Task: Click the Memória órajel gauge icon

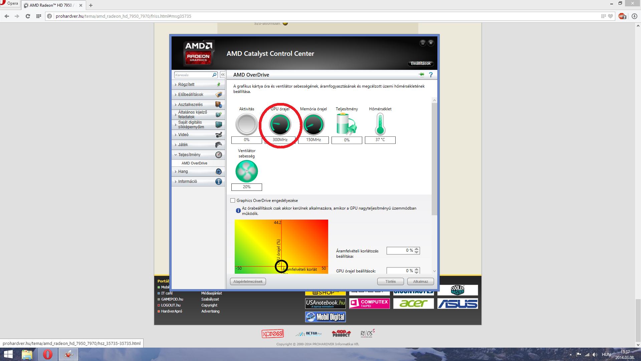Action: (x=313, y=124)
